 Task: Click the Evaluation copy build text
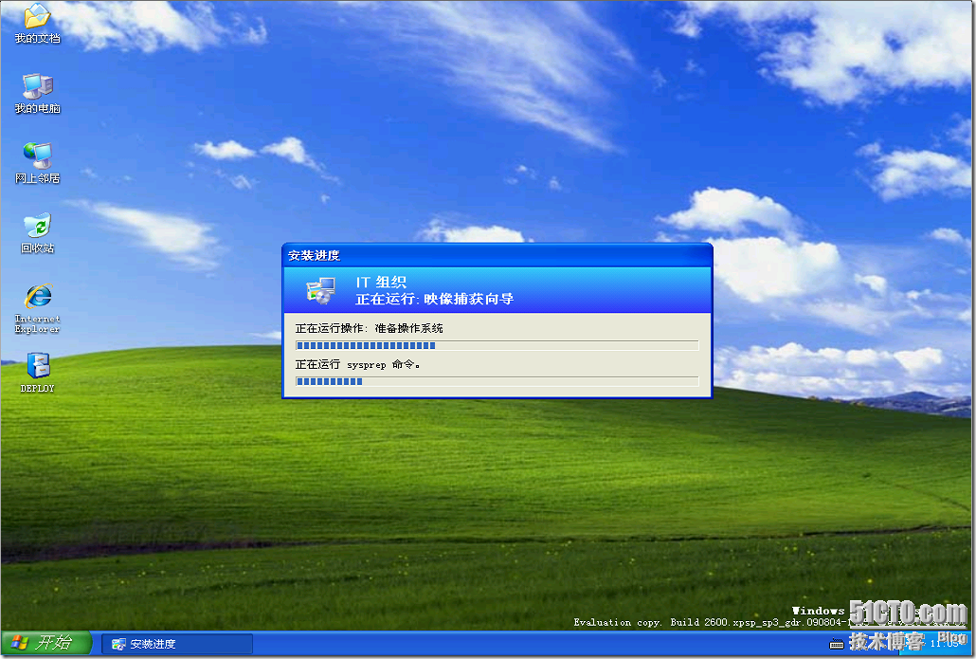point(712,622)
